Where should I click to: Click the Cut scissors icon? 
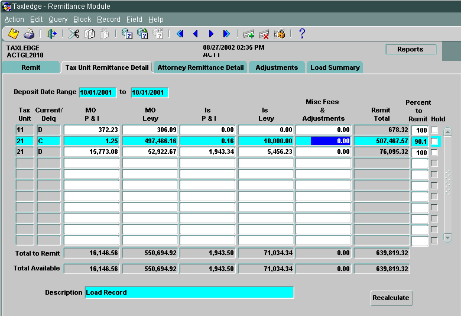(x=74, y=34)
